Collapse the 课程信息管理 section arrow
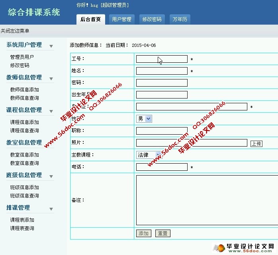Image resolution: width=278 pixels, height=255 pixels. pos(51,111)
